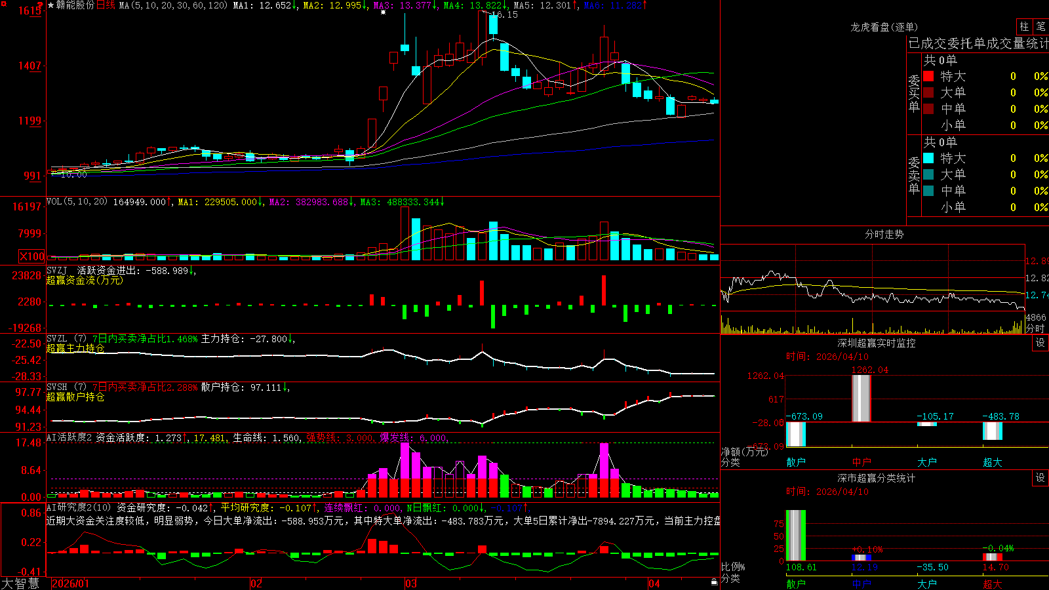
Task: Click the AI研究度2(10) indicator name
Action: point(79,507)
